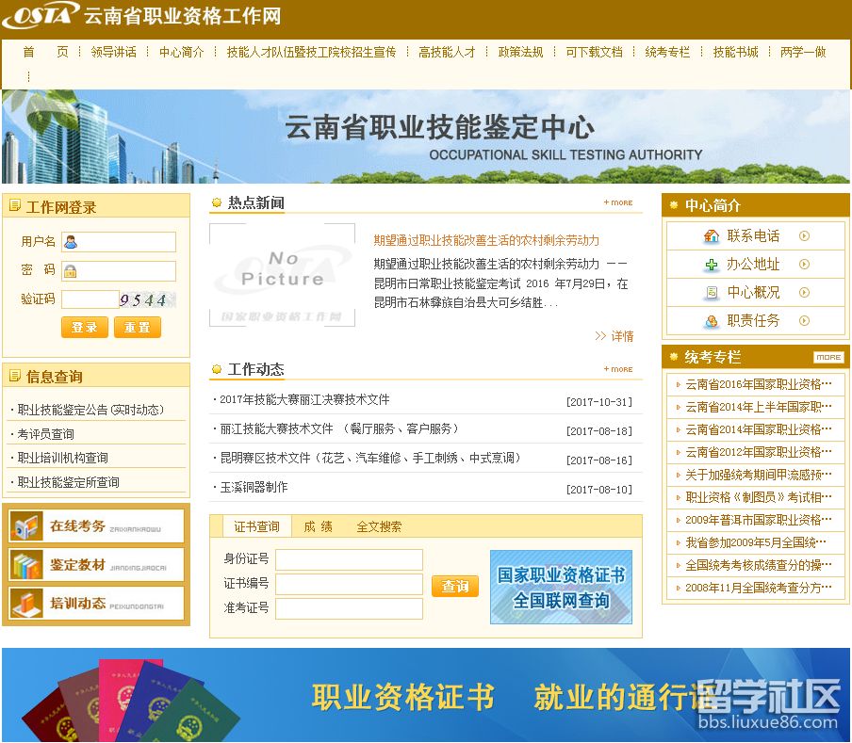The height and width of the screenshot is (743, 852).
Task: Open 在线考务 via its computer icon
Action: 28,525
